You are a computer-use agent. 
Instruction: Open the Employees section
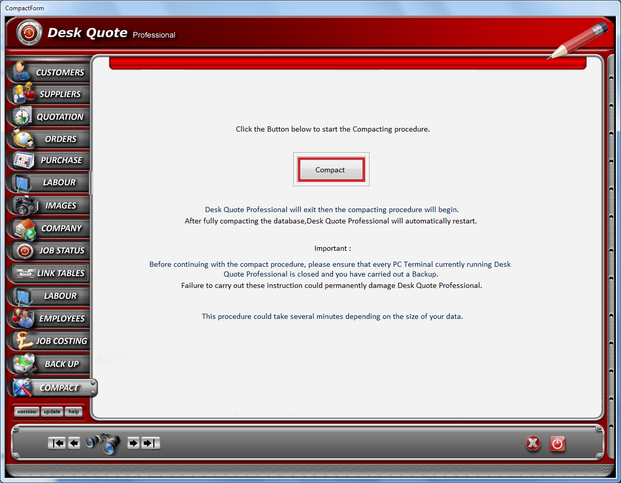[x=49, y=319]
